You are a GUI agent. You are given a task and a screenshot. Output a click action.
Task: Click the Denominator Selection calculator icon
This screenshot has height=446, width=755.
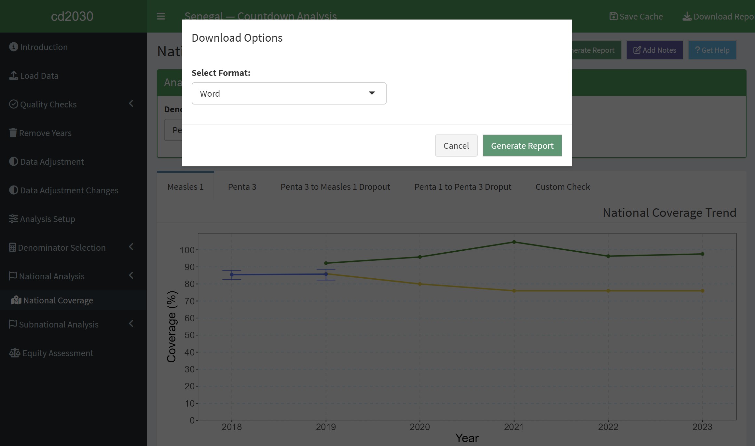(12, 247)
